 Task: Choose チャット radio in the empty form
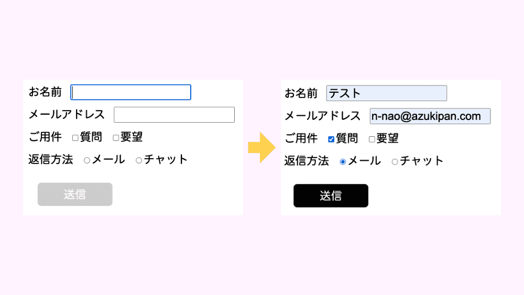click(139, 160)
